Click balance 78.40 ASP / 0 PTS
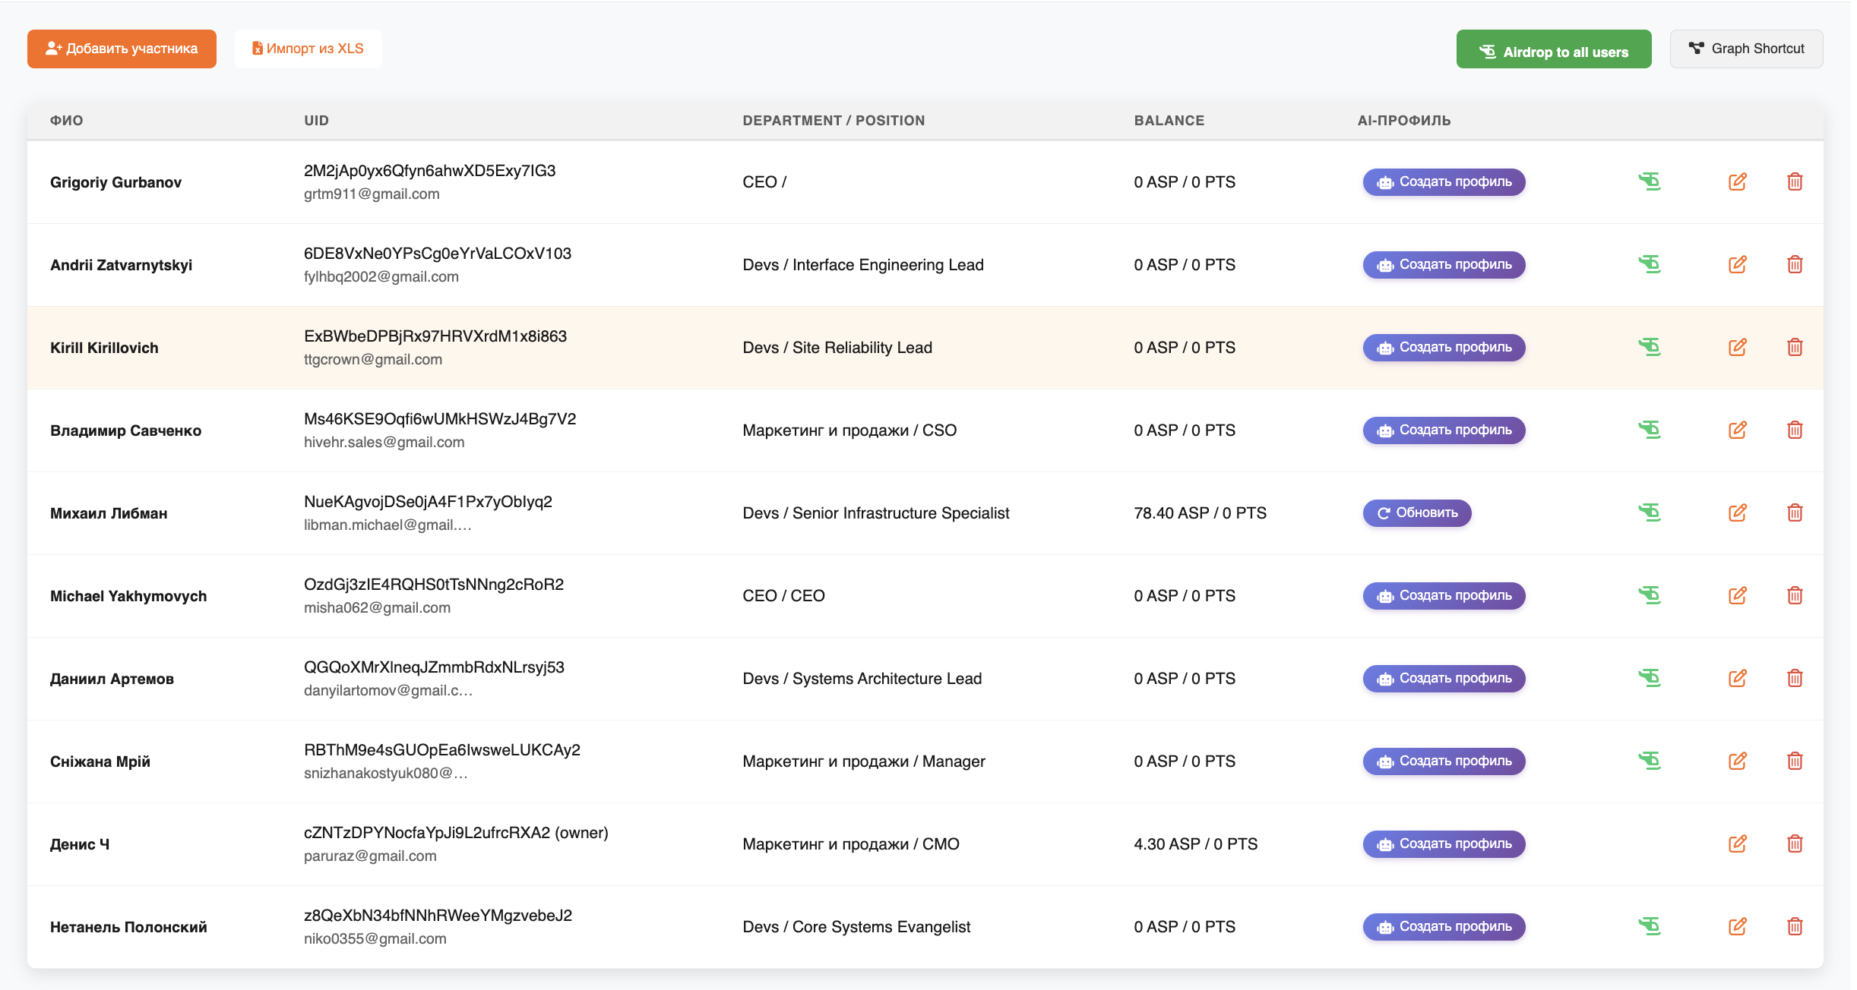 (x=1200, y=512)
